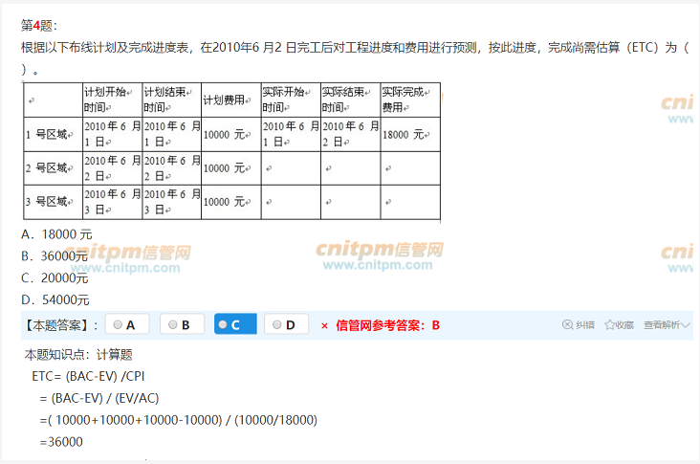This screenshot has height=464, width=700.
Task: Select answer option B radio button
Action: [x=173, y=325]
